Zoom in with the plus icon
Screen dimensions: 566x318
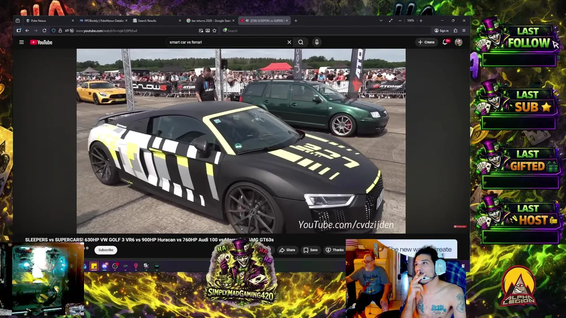click(x=421, y=20)
